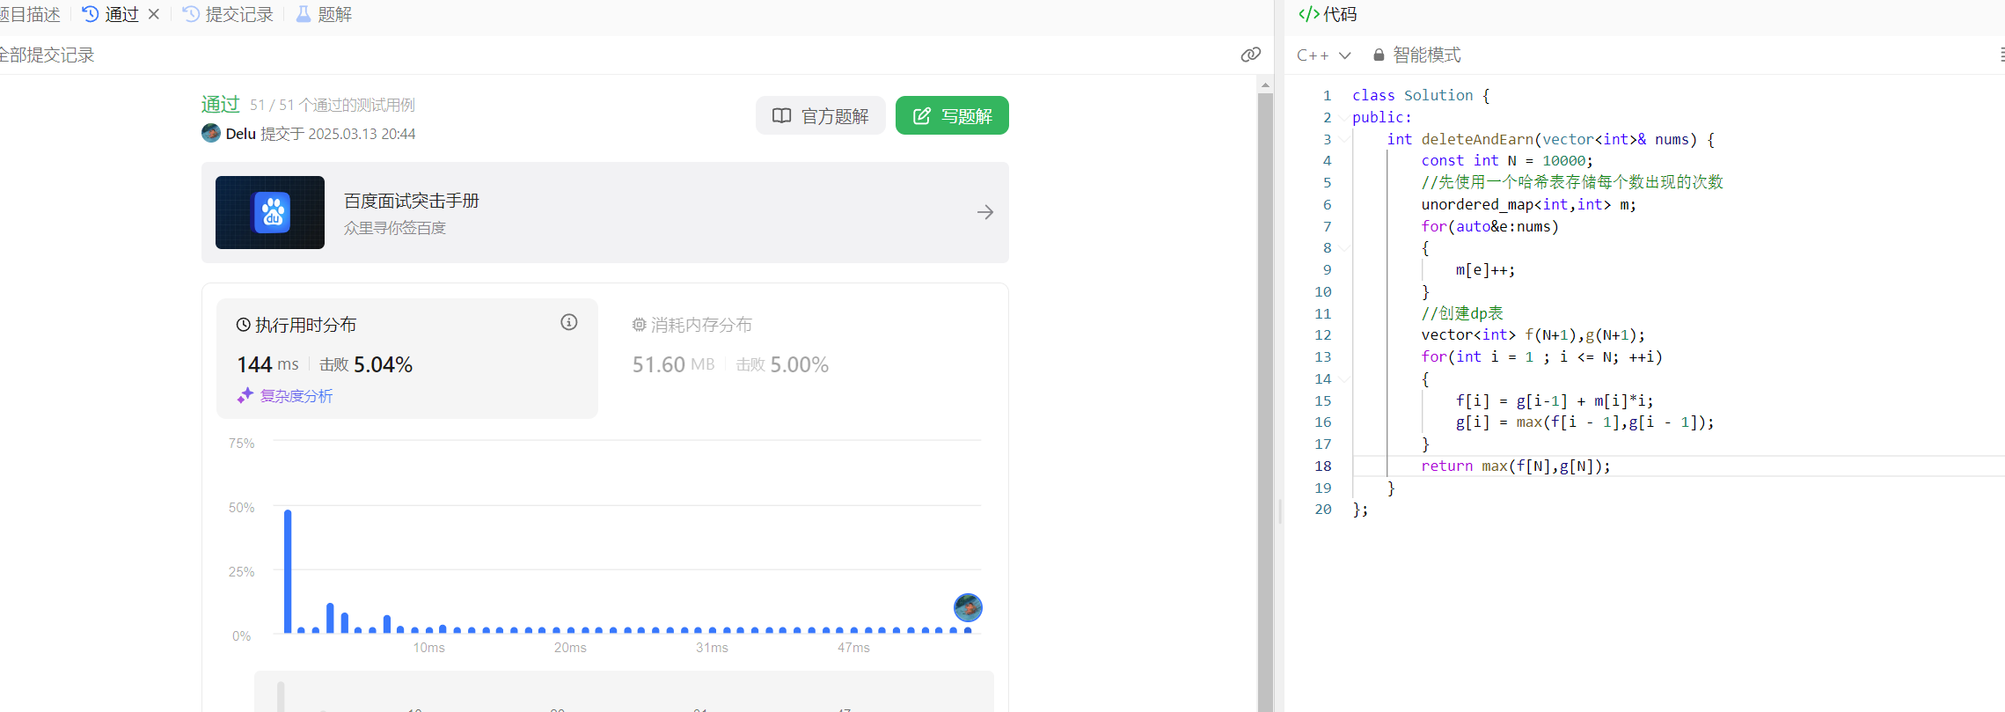Click 'return max(f[N],g[N]);' code line
The width and height of the screenshot is (2005, 712).
click(x=1516, y=466)
